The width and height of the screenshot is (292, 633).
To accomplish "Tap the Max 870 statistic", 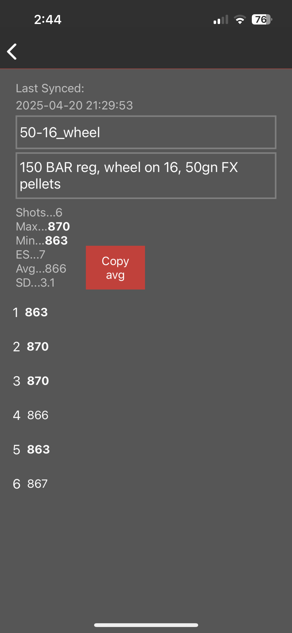I will (43, 226).
